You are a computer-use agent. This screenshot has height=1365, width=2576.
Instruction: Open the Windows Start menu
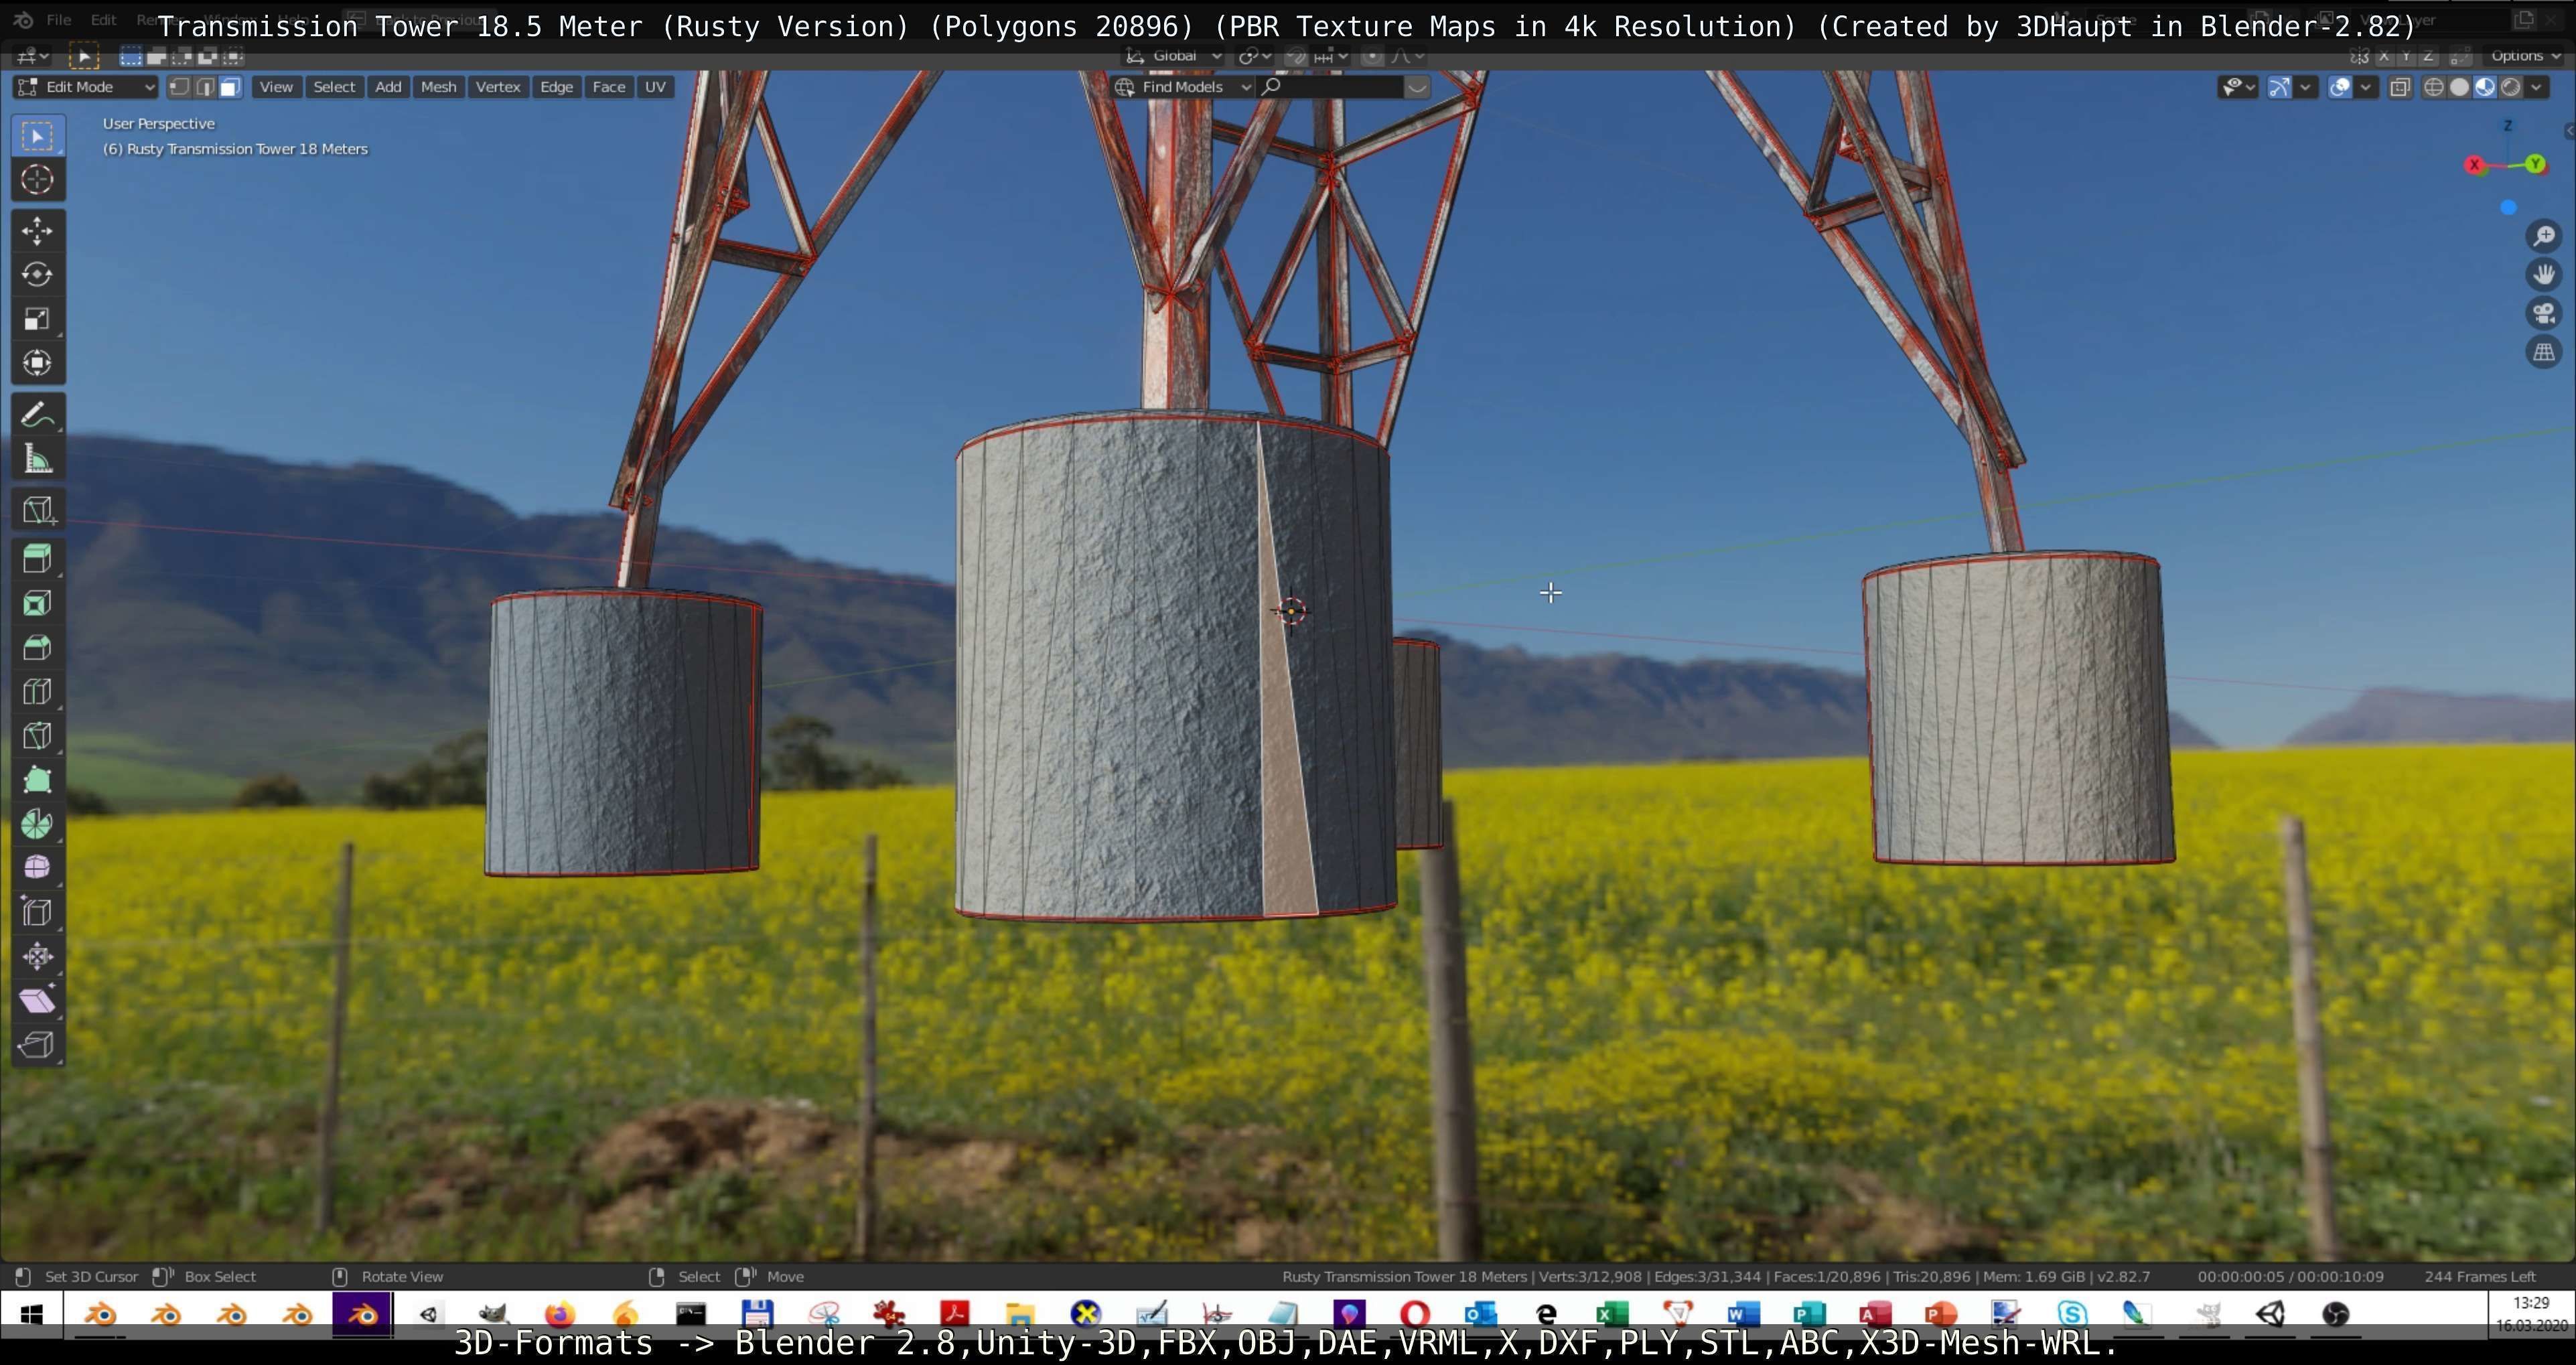tap(31, 1314)
